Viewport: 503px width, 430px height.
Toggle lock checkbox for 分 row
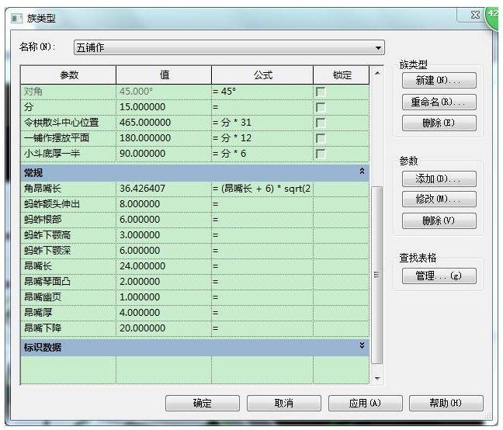[321, 107]
